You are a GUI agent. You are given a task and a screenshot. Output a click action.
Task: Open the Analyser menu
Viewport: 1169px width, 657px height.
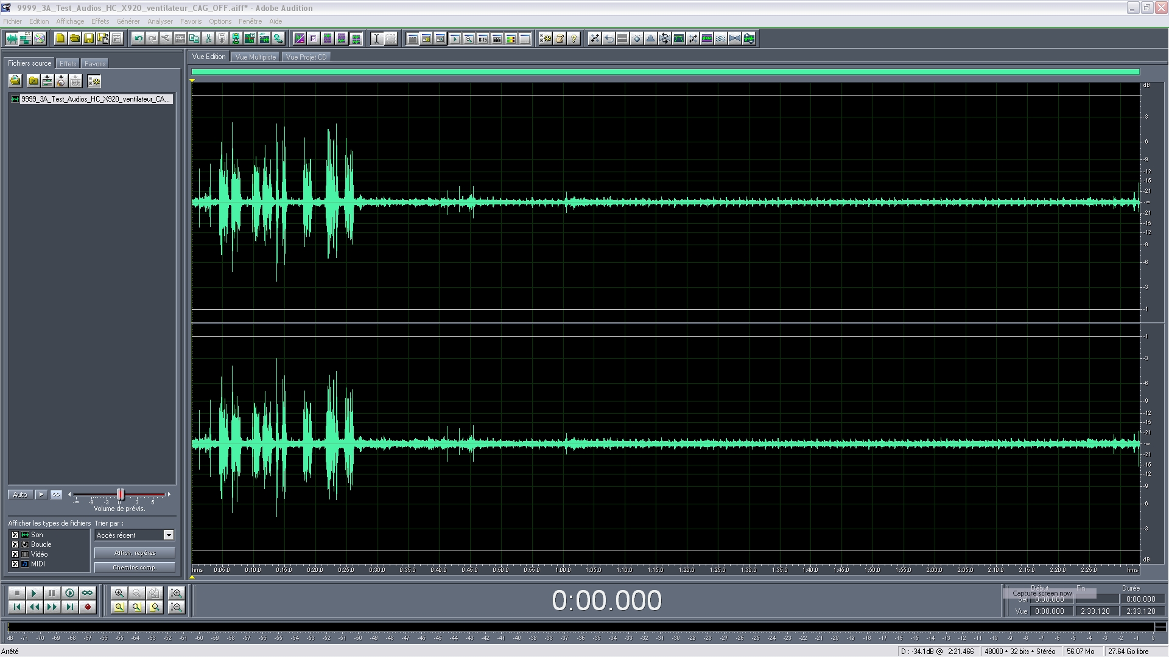pos(160,21)
